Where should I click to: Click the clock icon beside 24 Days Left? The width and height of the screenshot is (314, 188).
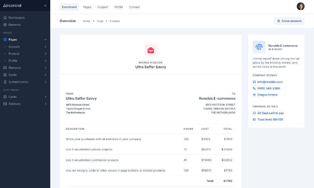254,113
